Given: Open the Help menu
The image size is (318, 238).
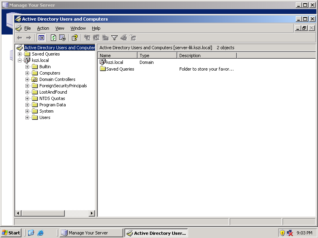Looking at the screenshot, I should pyautogui.click(x=96, y=28).
